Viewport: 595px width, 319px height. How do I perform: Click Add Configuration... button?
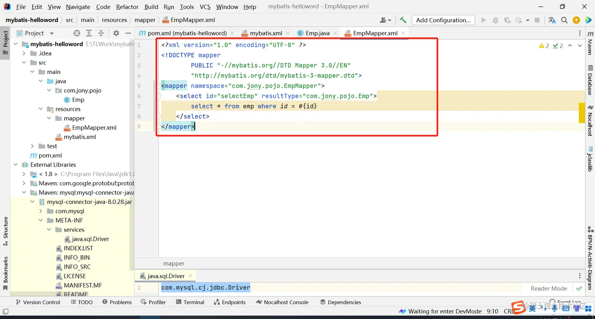click(x=443, y=20)
